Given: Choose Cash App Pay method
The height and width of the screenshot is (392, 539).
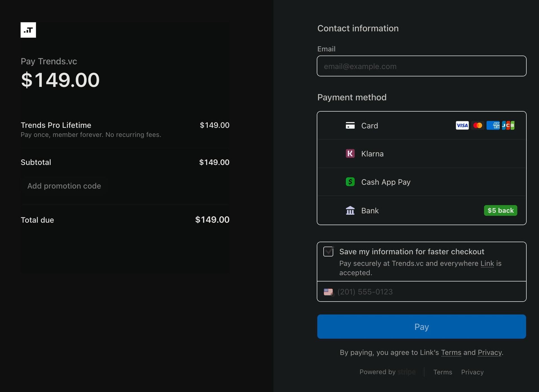Looking at the screenshot, I should pyautogui.click(x=421, y=182).
